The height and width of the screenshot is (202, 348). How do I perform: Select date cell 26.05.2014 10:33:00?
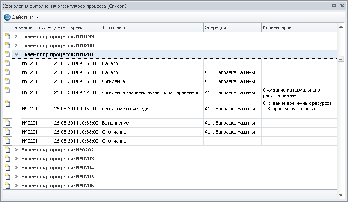pos(77,123)
